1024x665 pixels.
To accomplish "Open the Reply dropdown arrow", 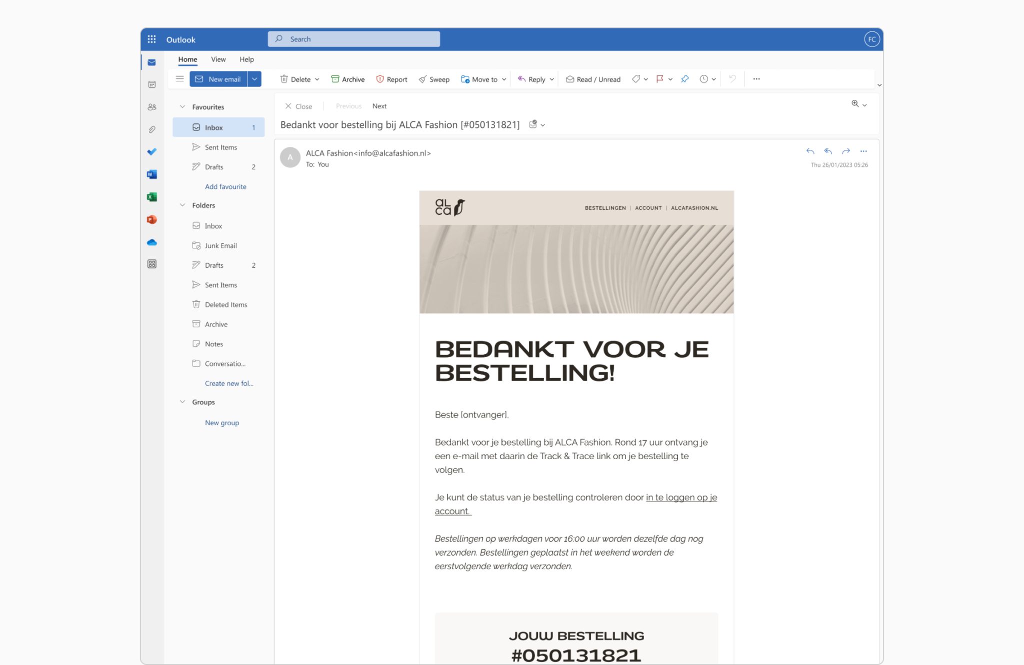I will coord(552,79).
